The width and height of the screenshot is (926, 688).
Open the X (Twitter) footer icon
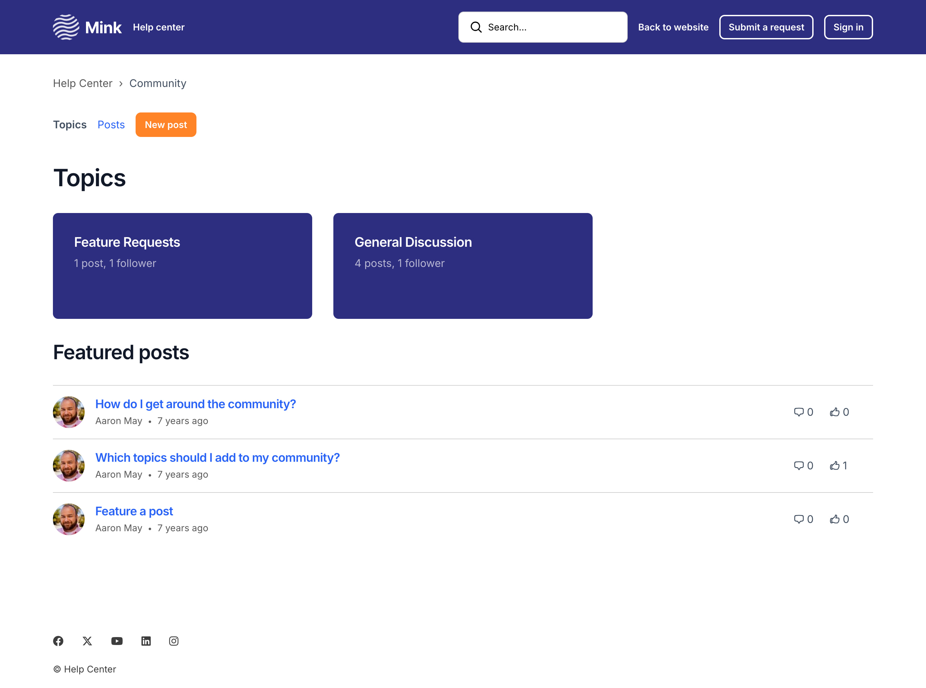point(87,641)
